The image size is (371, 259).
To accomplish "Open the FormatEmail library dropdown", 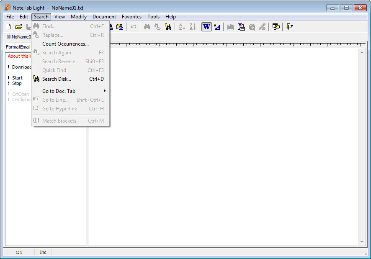I will coord(18,47).
